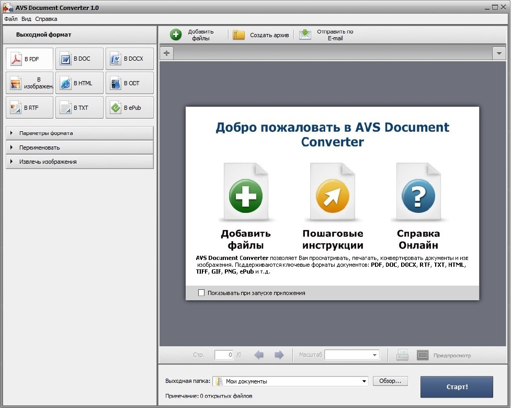Viewport: 523px width, 408px height.
Task: Click Пошаговые инструкции text link
Action: pyautogui.click(x=333, y=239)
